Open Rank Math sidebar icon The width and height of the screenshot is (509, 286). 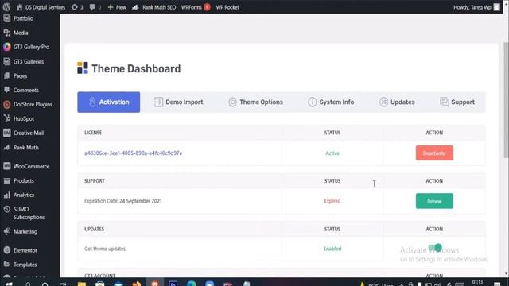[x=7, y=148]
